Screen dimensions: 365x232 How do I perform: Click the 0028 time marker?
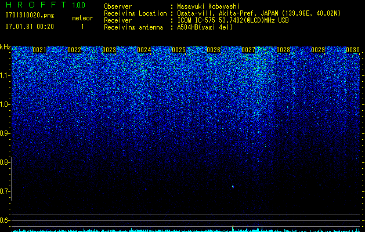283,50
